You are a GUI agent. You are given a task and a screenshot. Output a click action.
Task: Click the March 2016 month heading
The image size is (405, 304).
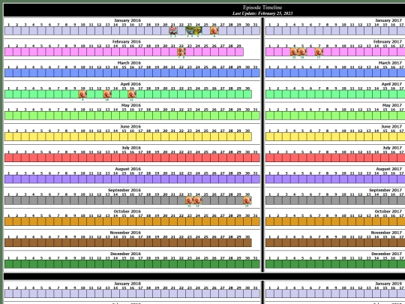pos(129,63)
